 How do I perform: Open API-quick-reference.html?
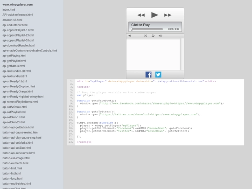coord(18,15)
